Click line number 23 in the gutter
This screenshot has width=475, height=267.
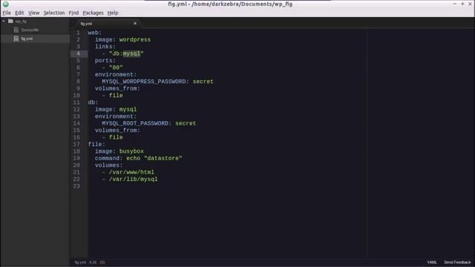pyautogui.click(x=76, y=186)
